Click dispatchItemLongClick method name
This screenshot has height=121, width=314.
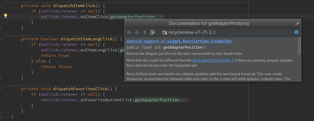coord(87,39)
